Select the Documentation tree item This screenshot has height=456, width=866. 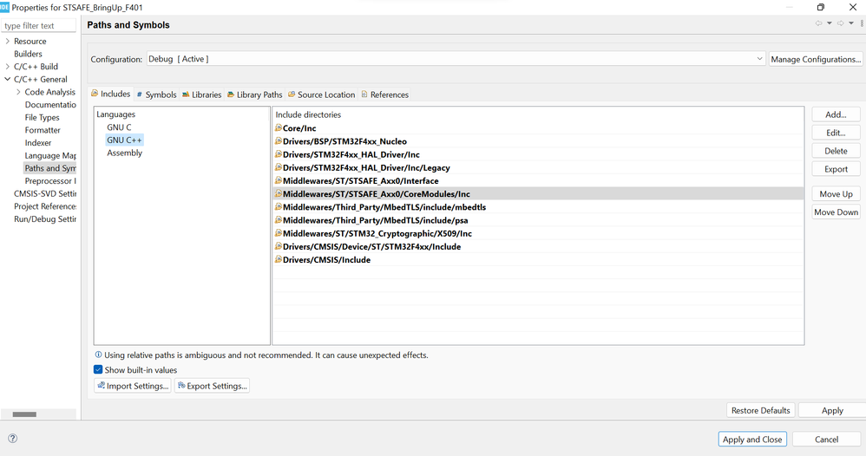click(50, 104)
